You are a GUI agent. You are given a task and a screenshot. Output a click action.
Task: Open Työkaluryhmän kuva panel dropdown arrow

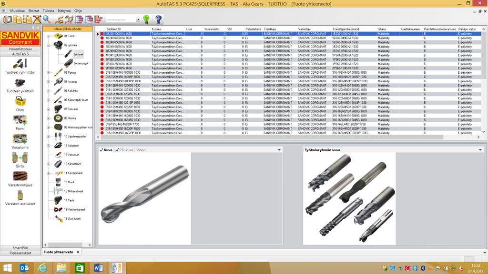(x=480, y=150)
